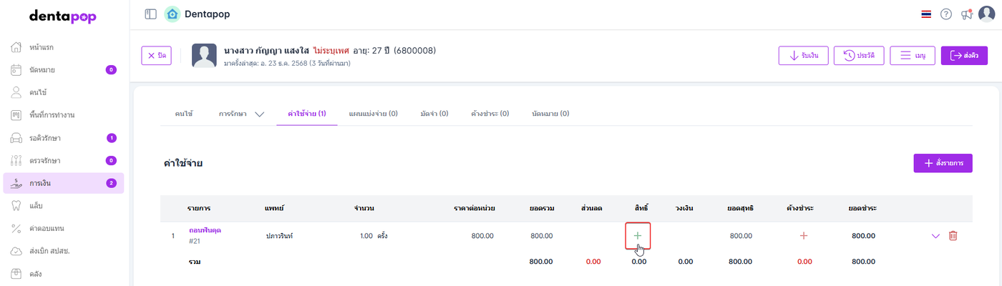Click the red plus under ค้างชำระ

pyautogui.click(x=803, y=235)
